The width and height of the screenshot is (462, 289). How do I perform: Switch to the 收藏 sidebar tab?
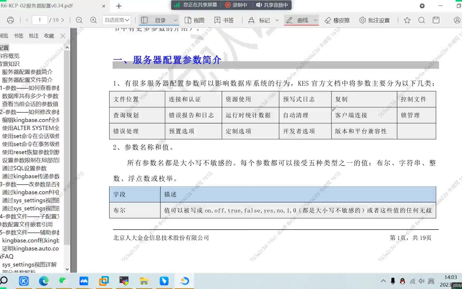coord(49,36)
